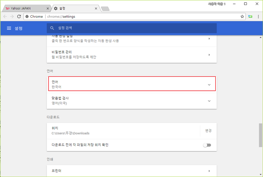
Task: Click the vertical scrollbar thumb
Action: coord(261,135)
